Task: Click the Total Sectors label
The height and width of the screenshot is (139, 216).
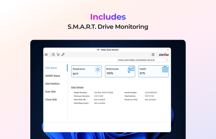Action: [x=130, y=96]
